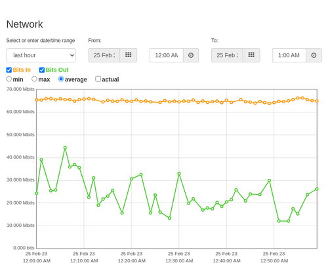Click the 60.000 Mbits axis label

[20, 112]
